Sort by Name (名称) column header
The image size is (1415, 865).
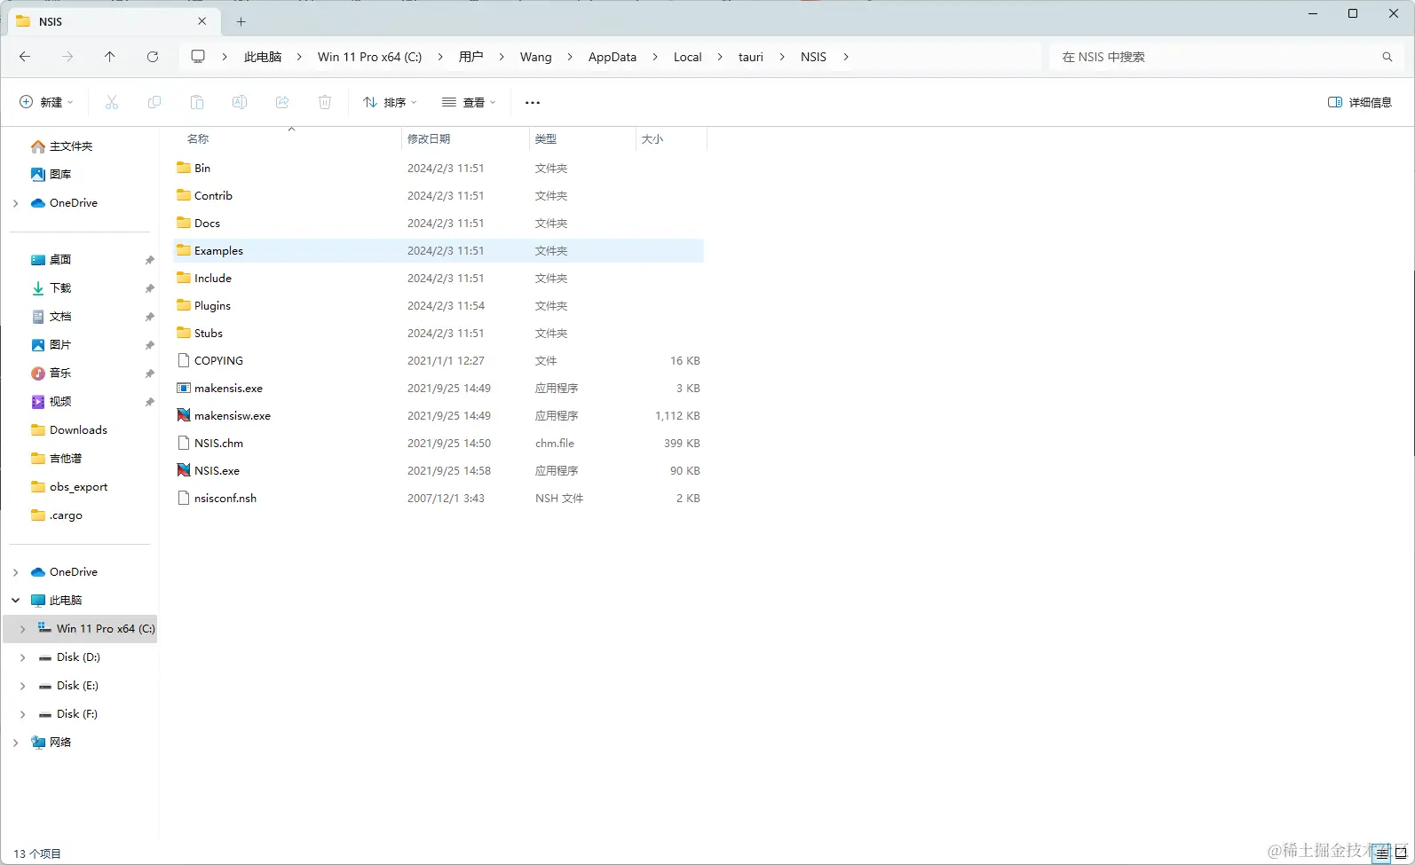click(x=198, y=139)
